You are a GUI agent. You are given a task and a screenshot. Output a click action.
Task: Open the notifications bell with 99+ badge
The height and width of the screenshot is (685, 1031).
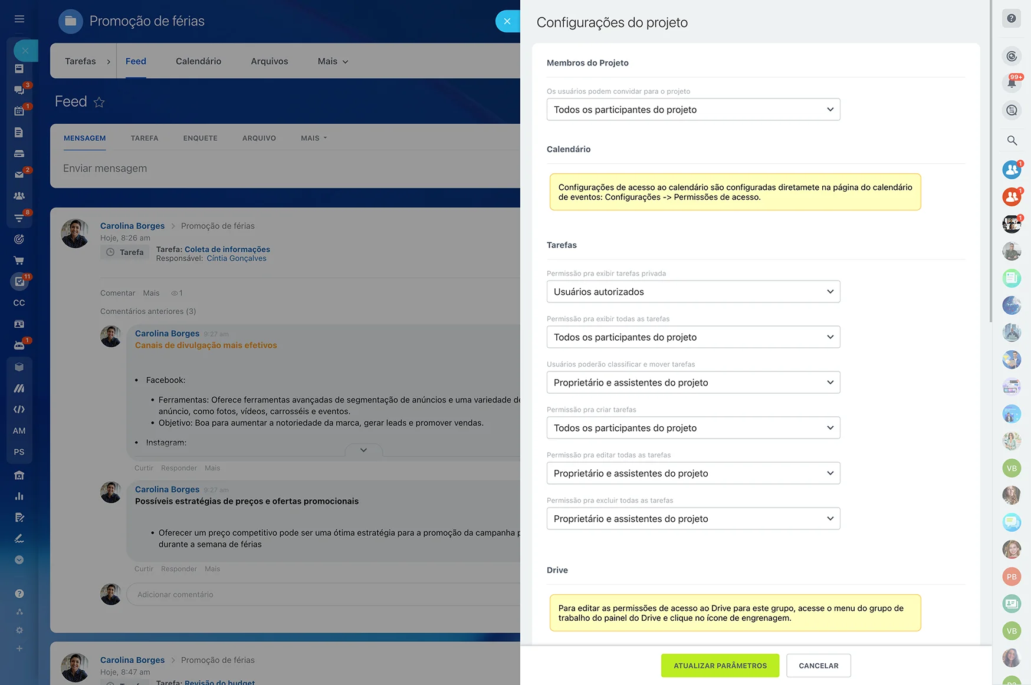point(1012,83)
